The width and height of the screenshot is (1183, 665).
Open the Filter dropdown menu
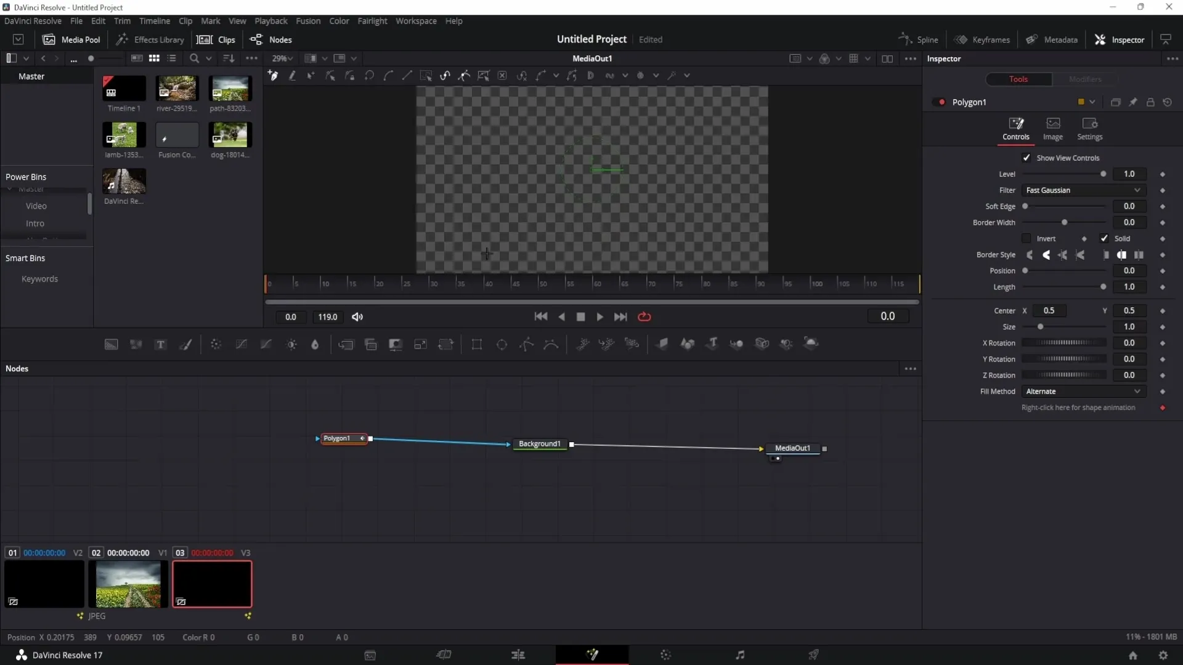tap(1084, 190)
